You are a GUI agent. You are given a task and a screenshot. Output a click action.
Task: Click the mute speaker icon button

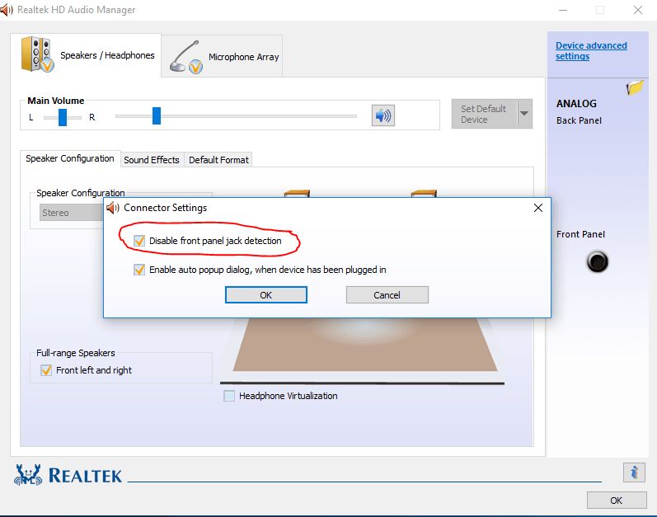coord(382,115)
